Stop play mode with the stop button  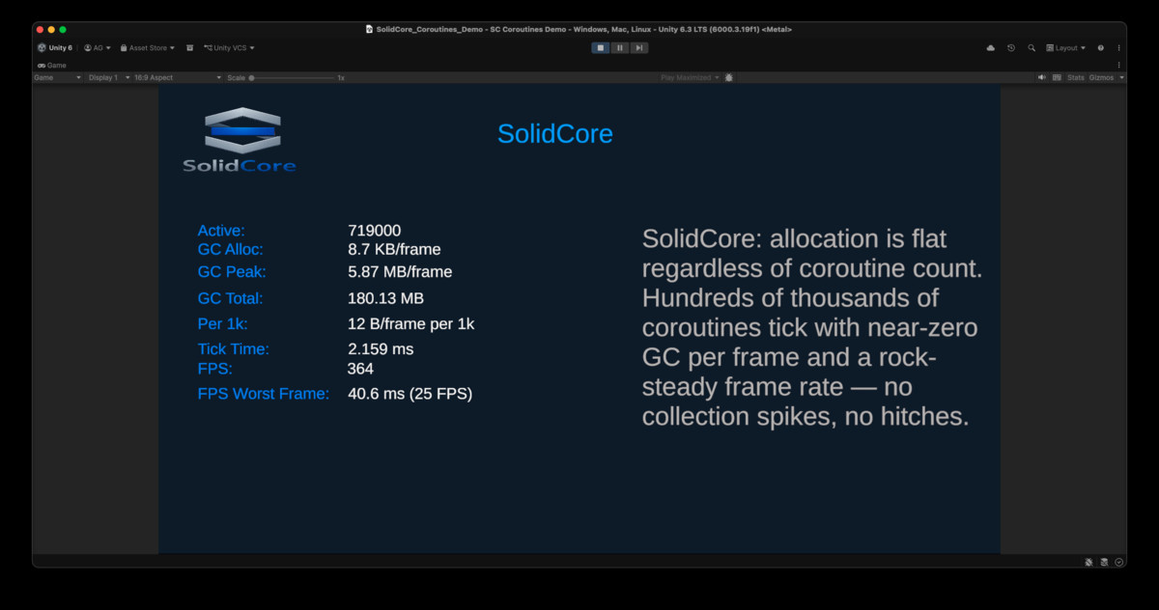[x=600, y=47]
